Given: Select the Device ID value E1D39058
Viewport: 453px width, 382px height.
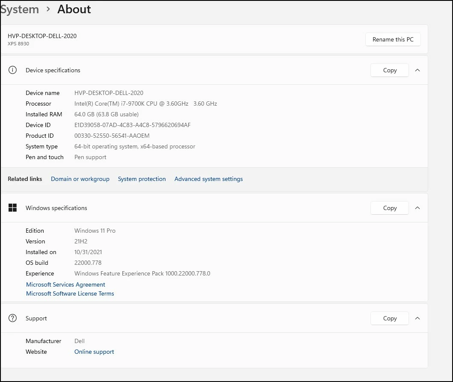Looking at the screenshot, I should pyautogui.click(x=132, y=125).
